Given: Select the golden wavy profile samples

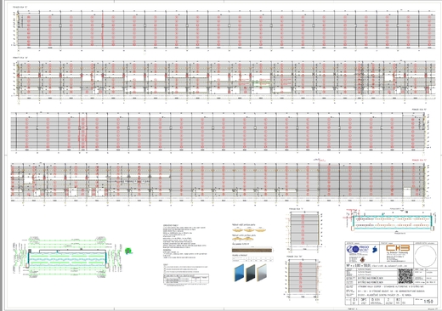Looking at the screenshot, I should 249,234.
